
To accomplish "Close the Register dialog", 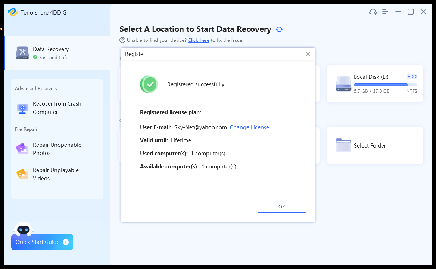I will 308,54.
